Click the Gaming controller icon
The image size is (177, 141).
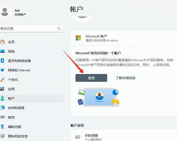2,117
